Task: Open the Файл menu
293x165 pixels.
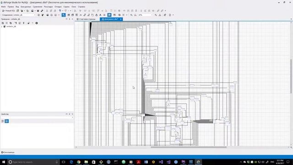Action: tap(3, 6)
